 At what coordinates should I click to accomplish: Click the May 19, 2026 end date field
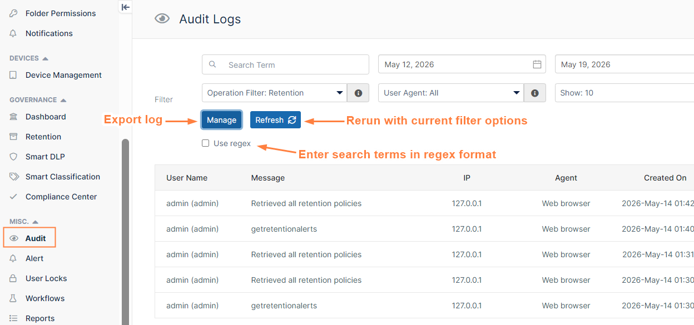pos(624,64)
